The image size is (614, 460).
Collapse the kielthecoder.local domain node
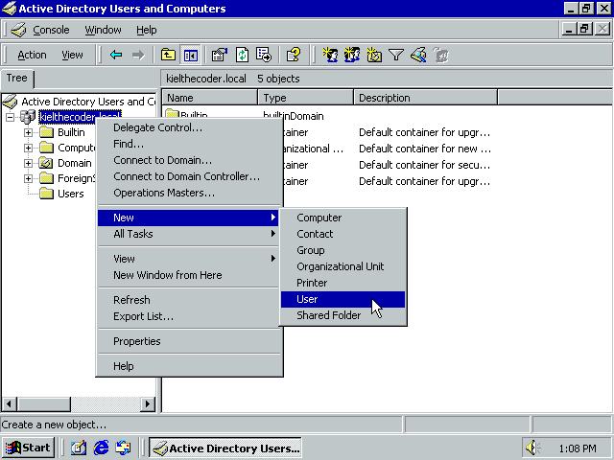click(x=11, y=117)
